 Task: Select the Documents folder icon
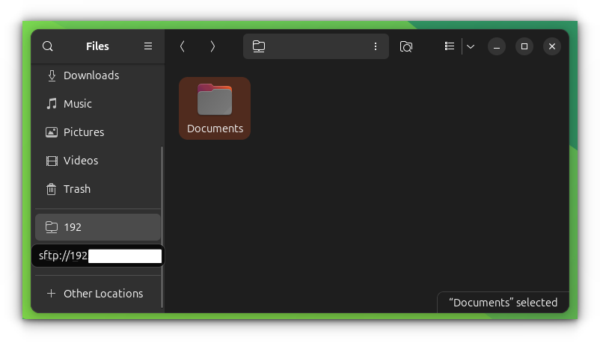pyautogui.click(x=215, y=100)
